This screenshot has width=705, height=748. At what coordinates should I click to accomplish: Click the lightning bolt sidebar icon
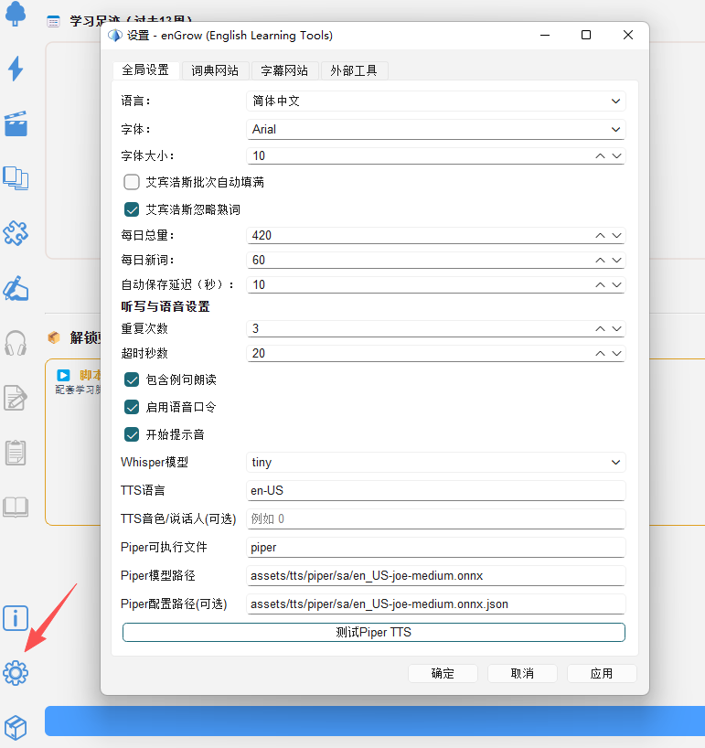click(16, 69)
